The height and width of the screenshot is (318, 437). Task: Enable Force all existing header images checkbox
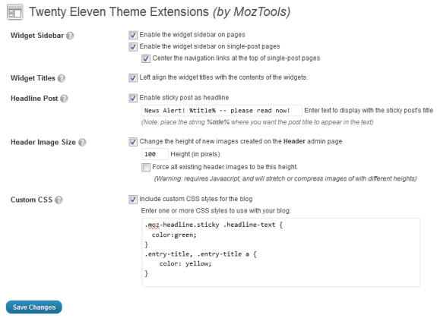pos(146,168)
